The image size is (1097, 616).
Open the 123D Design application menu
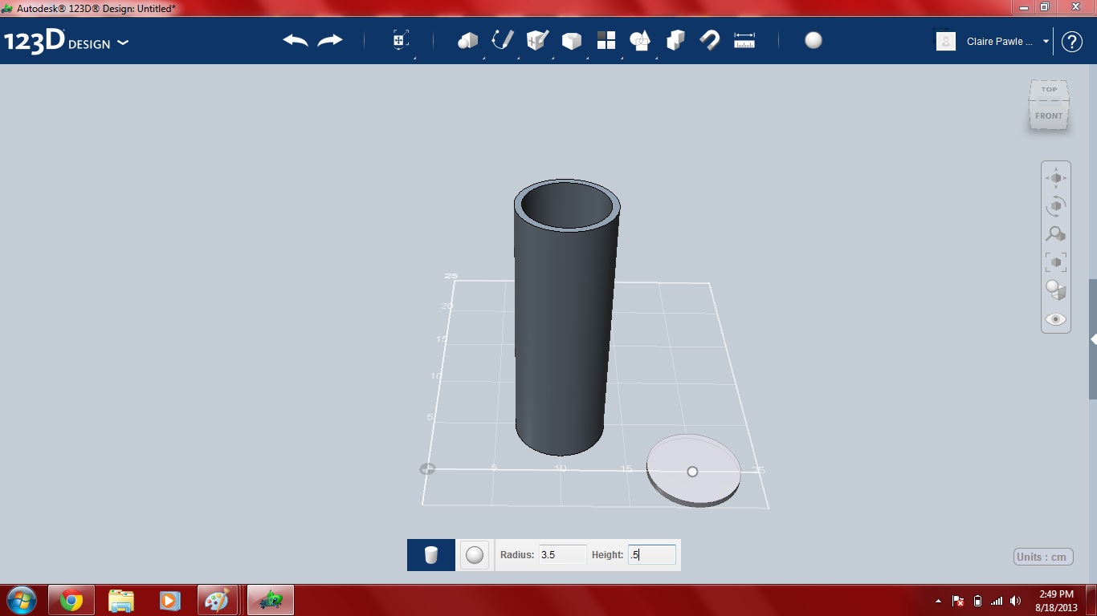(66, 42)
